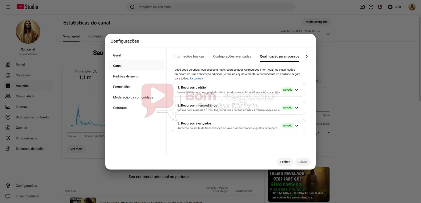The image size is (421, 203).
Task: Open the Conteúdo analytics tab
Action: click(x=96, y=36)
